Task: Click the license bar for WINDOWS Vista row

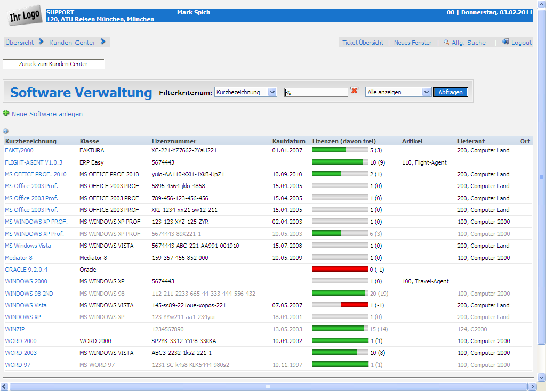Action: (x=340, y=305)
